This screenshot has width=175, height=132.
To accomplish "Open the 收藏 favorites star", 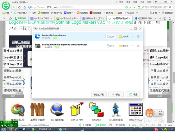I will [x=6, y=13].
